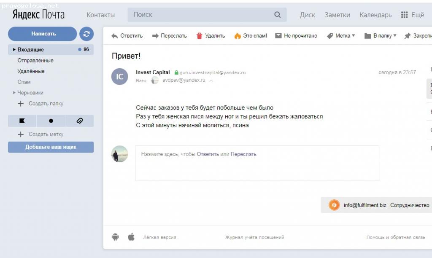Screen dimensions: 432x258
Task: Click Переслать link in reply box
Action: (x=243, y=154)
